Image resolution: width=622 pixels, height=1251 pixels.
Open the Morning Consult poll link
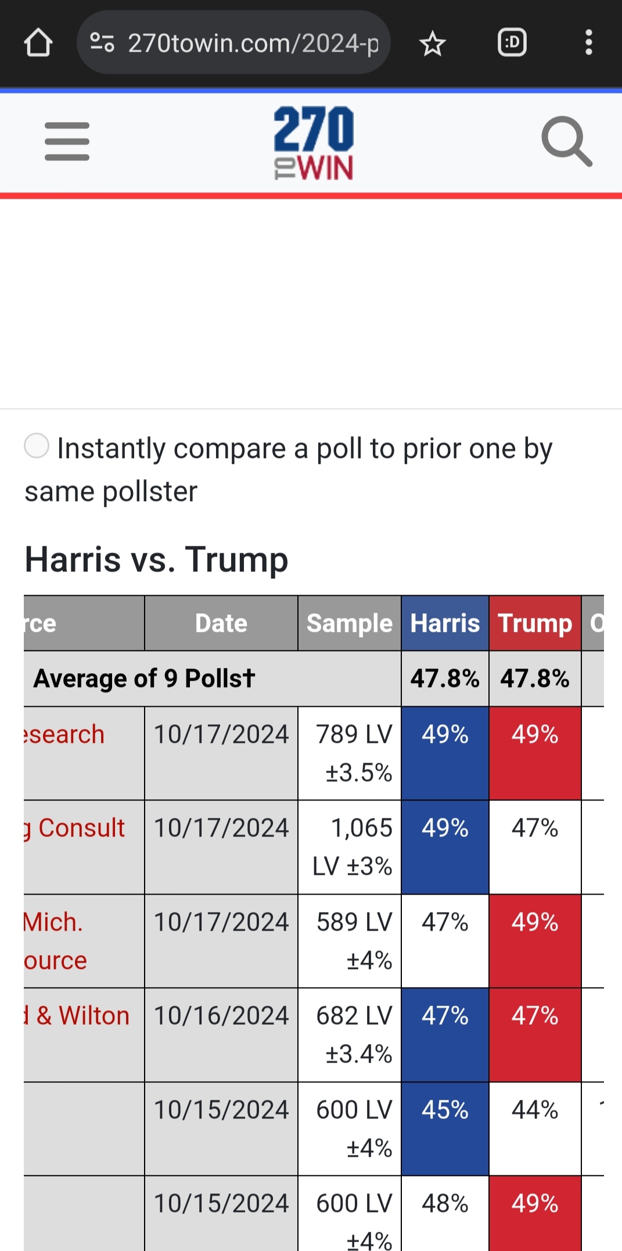(74, 828)
